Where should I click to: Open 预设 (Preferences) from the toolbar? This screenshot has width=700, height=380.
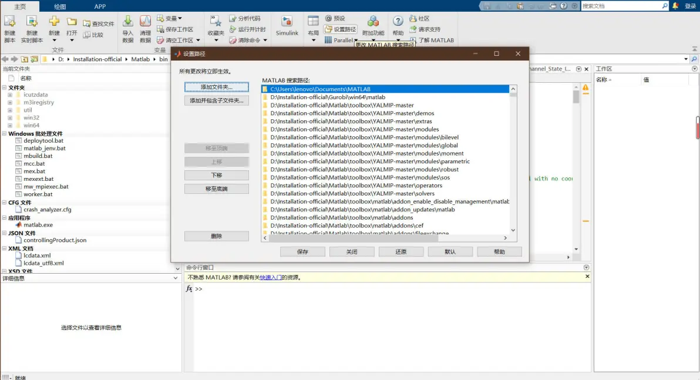[x=335, y=18]
